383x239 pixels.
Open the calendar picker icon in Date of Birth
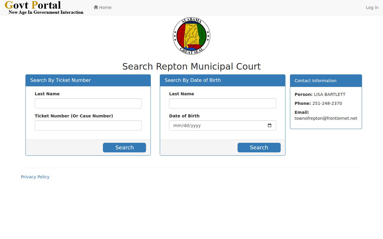coord(270,125)
